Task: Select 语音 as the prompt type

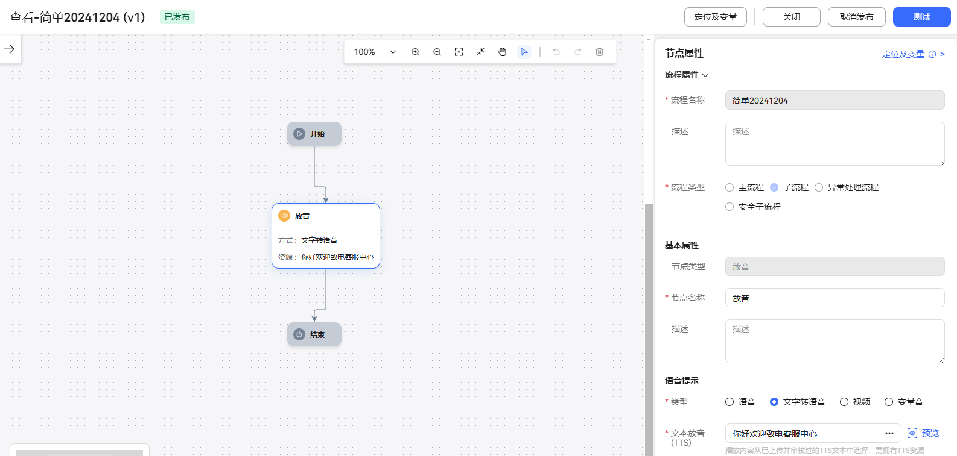Action: pos(730,402)
